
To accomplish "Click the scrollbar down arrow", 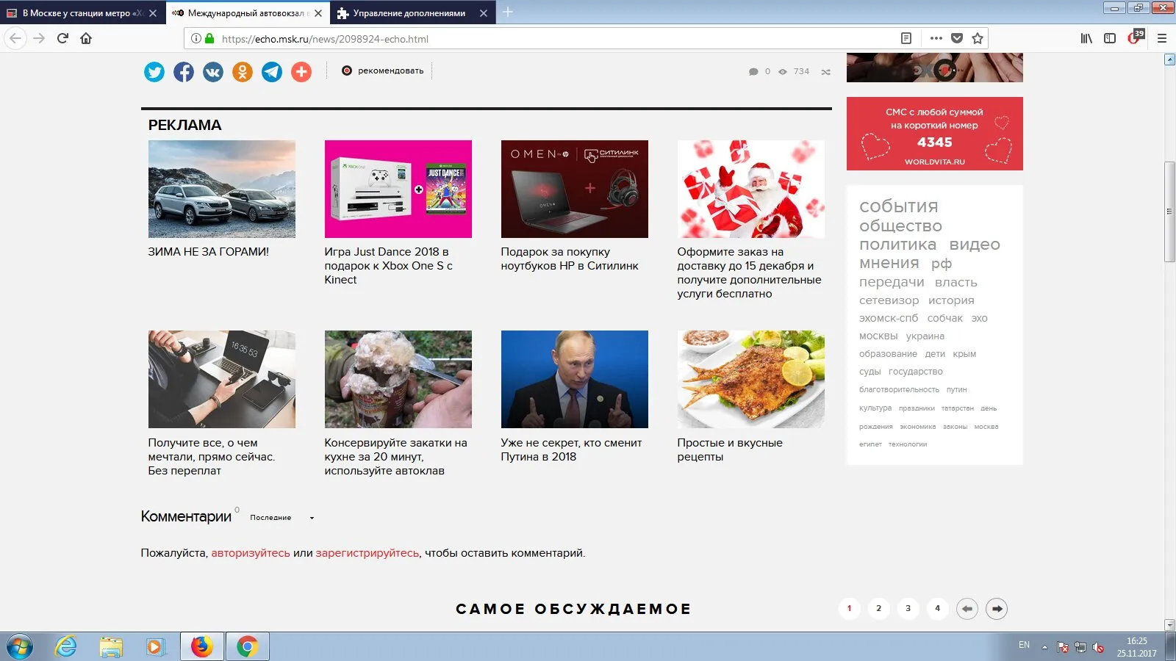I will 1169,625.
